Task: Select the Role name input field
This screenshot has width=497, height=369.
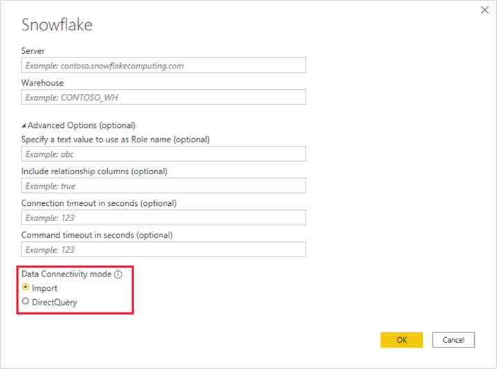Action: click(x=164, y=154)
